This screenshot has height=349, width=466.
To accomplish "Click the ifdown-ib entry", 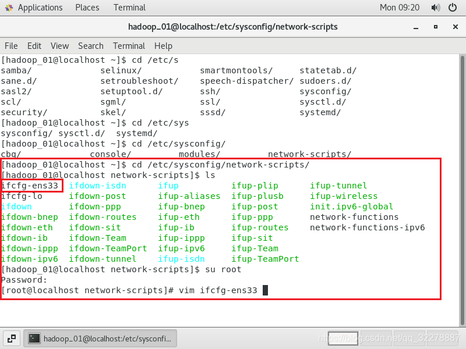I will coord(24,238).
